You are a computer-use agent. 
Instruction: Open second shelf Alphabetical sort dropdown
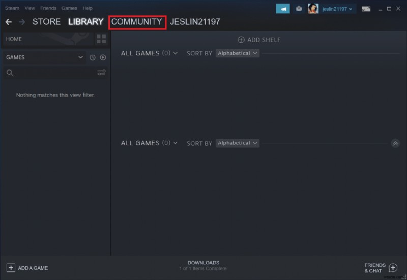(x=237, y=143)
